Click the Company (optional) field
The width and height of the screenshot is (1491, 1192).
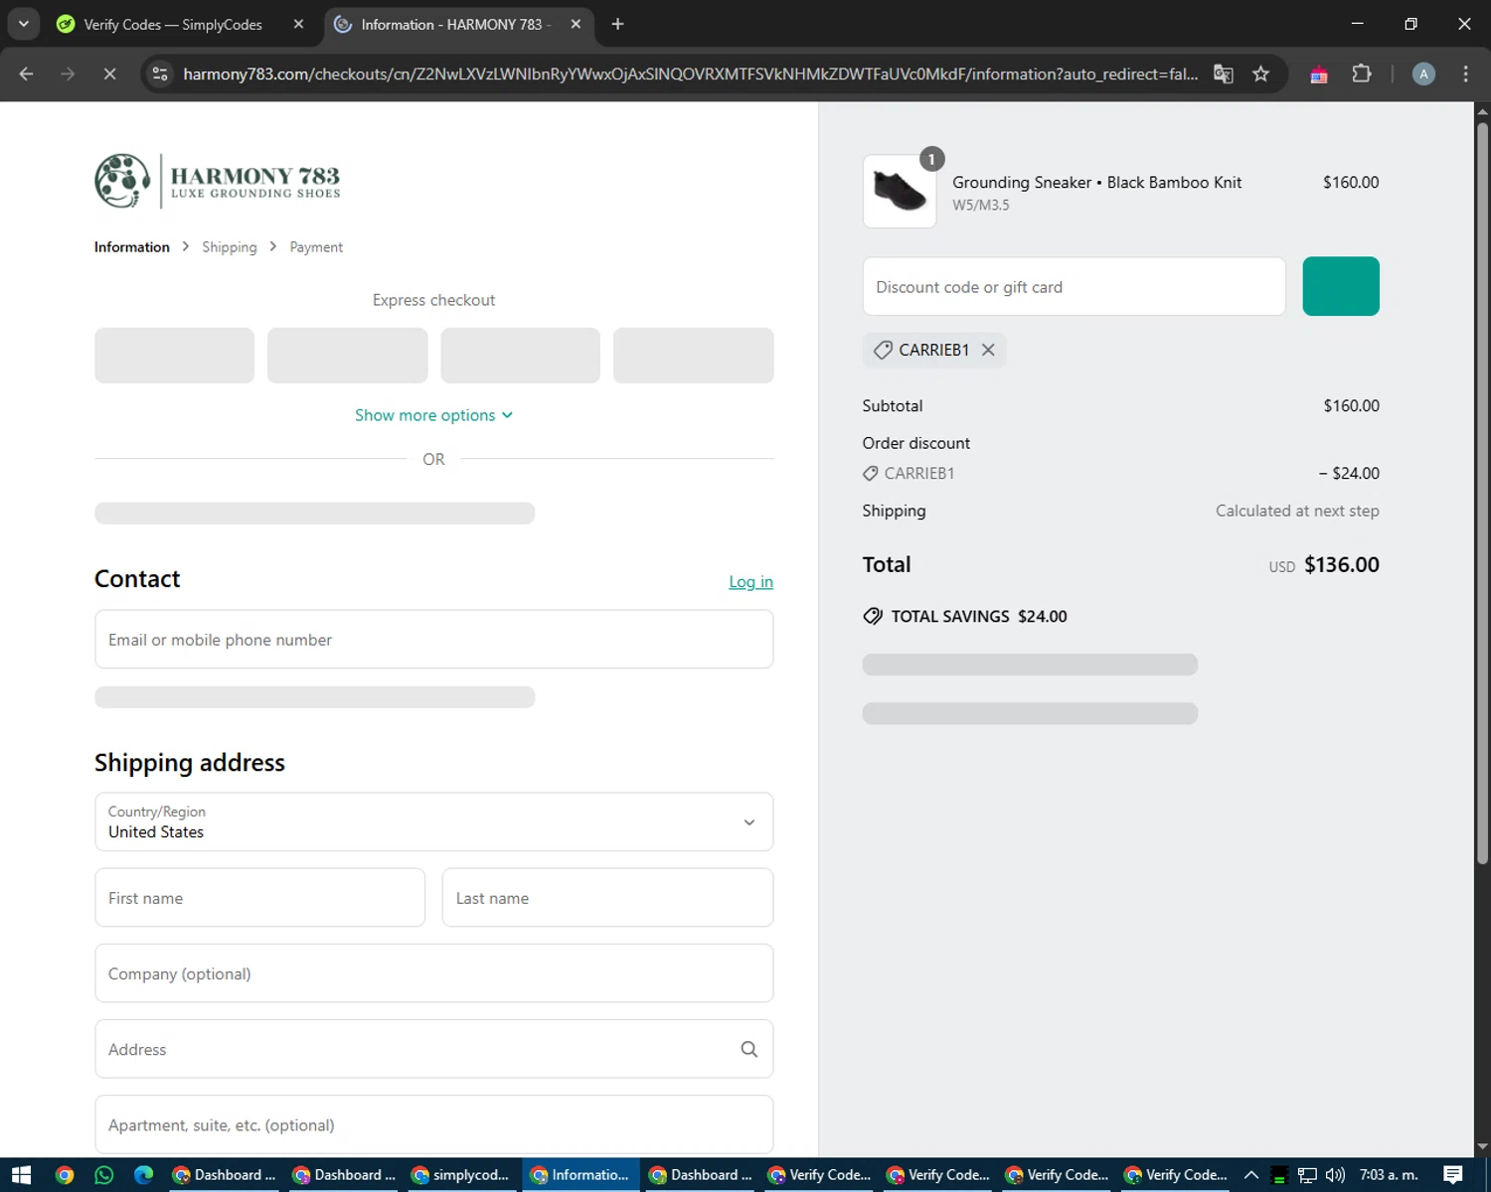433,973
